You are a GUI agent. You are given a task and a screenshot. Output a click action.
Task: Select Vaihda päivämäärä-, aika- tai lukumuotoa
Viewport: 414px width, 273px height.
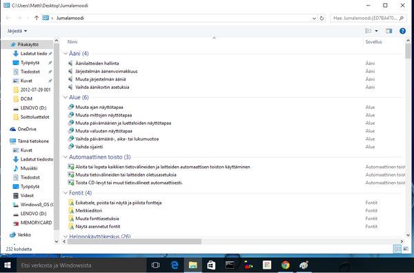tap(114, 139)
